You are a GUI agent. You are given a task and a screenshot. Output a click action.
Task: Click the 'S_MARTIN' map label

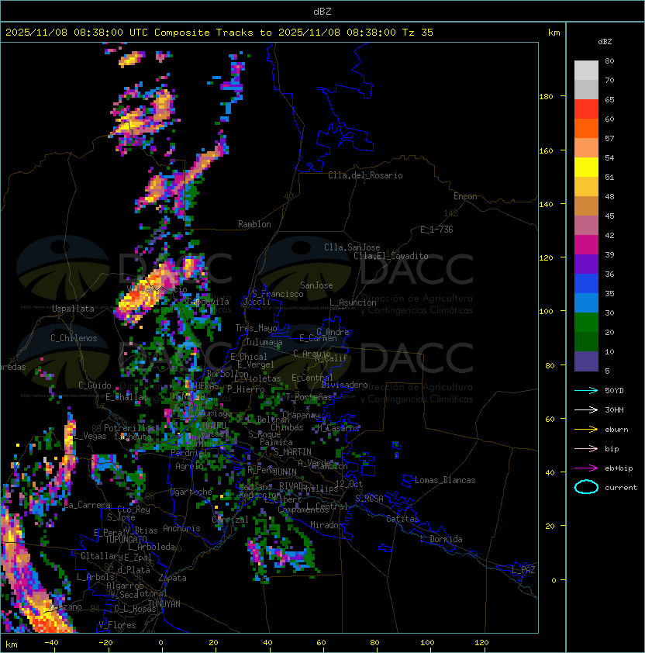[293, 452]
